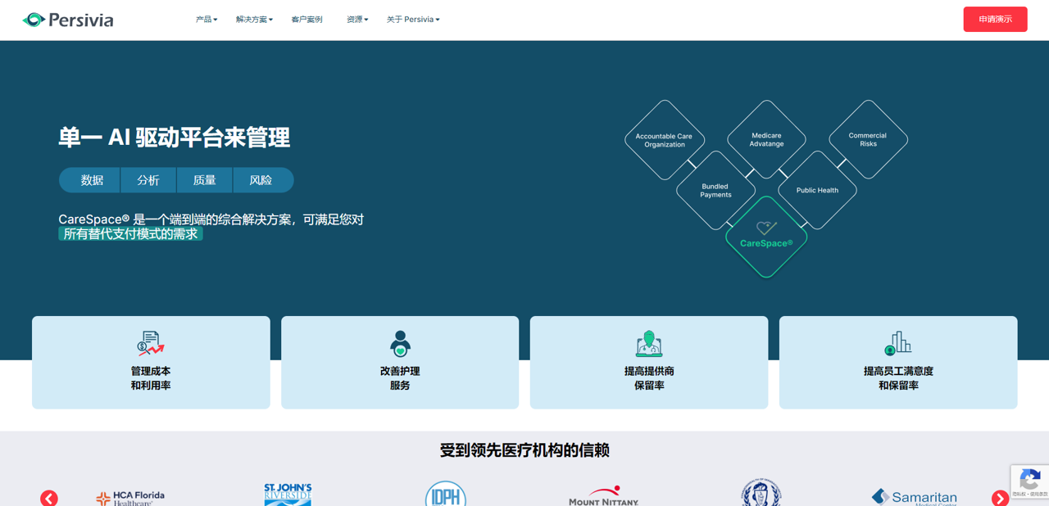Click the provider retention doctor icon

click(649, 343)
